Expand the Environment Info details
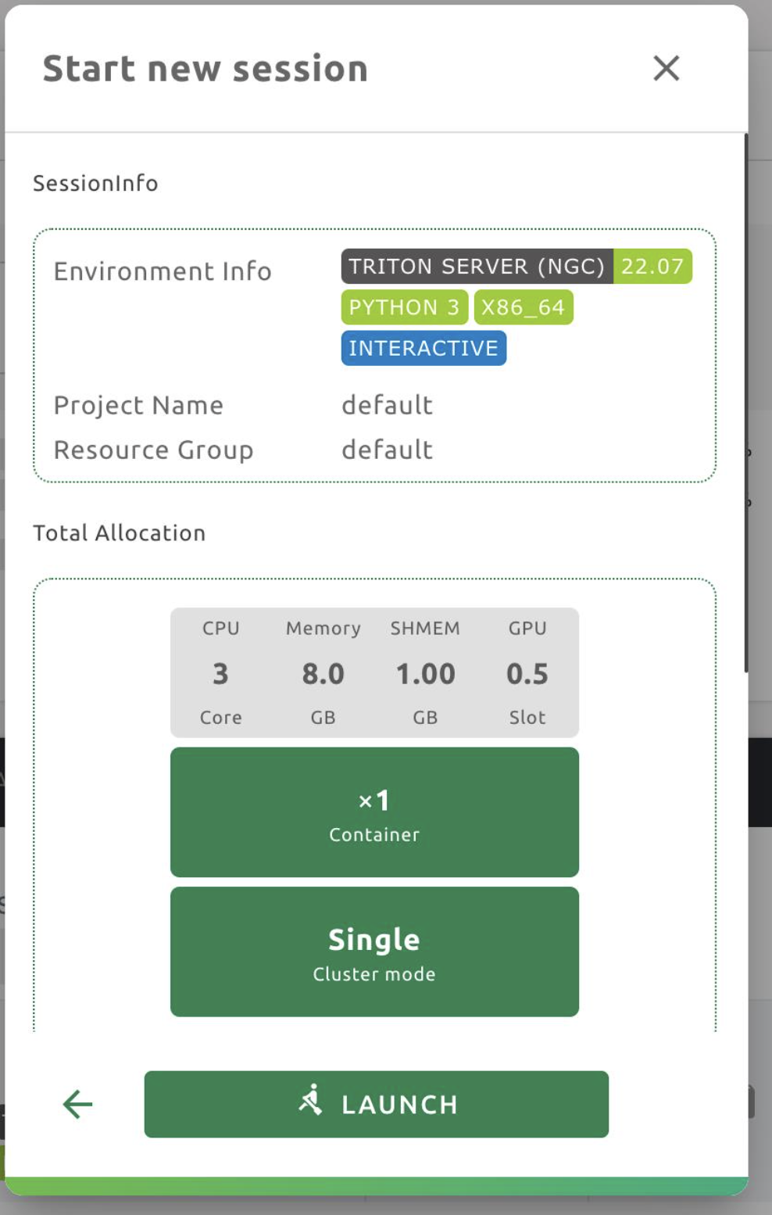The image size is (772, 1215). [163, 271]
